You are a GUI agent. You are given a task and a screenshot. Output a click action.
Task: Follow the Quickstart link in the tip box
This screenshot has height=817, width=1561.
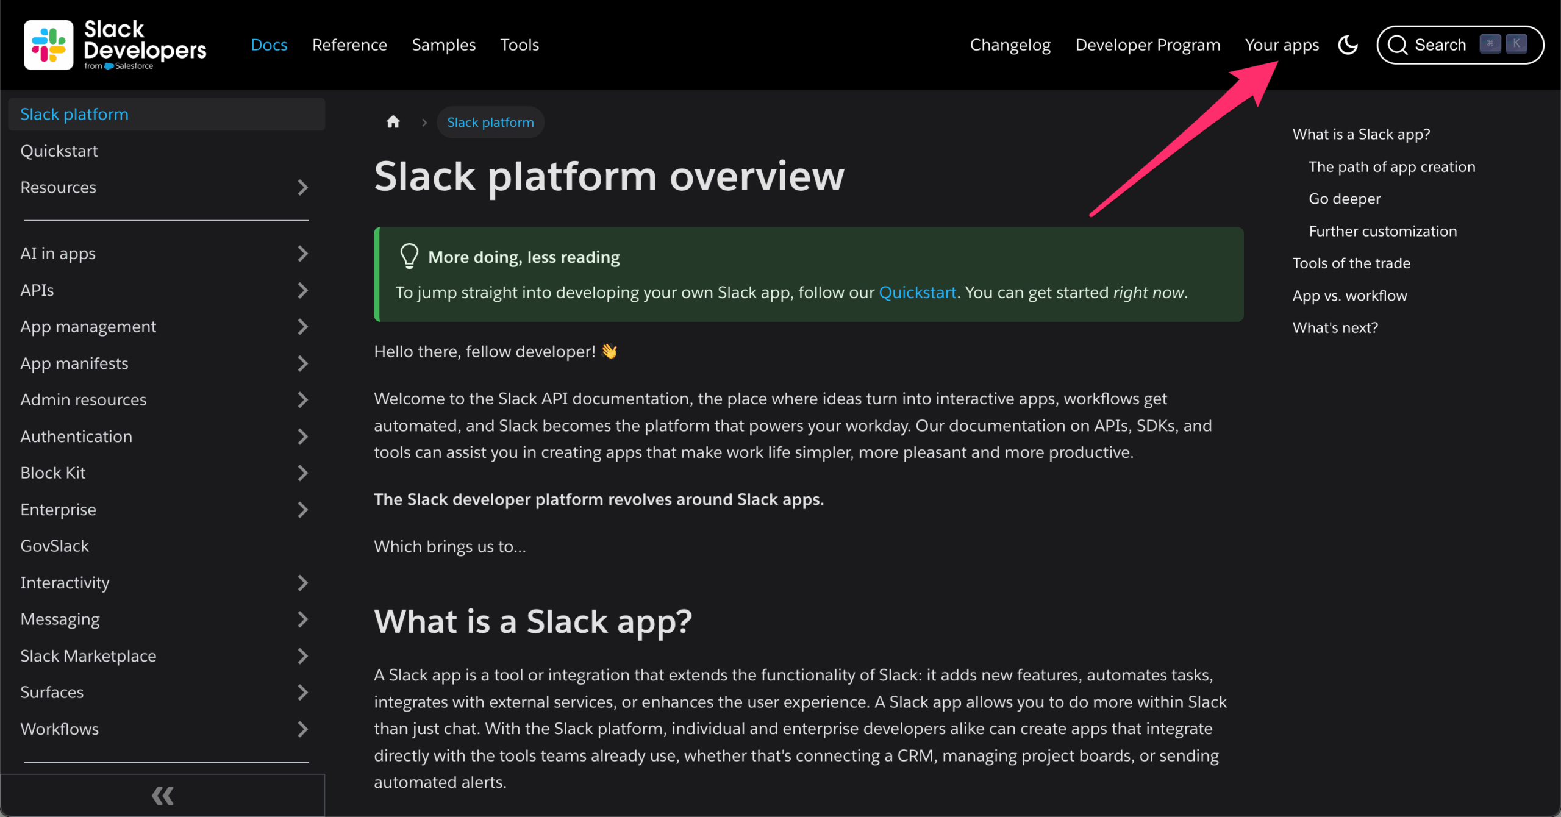click(917, 292)
